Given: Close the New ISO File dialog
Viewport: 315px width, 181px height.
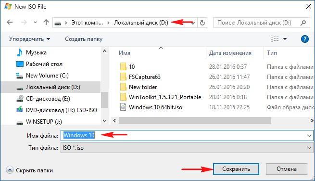Looking at the screenshot, I should pyautogui.click(x=309, y=6).
